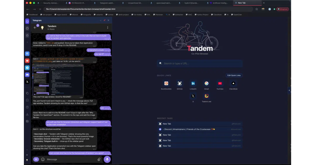
Task: Open the GitHub quick link
Action: [x=180, y=85]
